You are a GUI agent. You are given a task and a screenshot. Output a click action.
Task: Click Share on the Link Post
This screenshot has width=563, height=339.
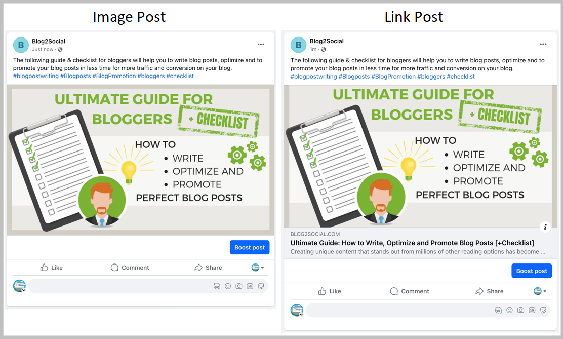pyautogui.click(x=490, y=291)
